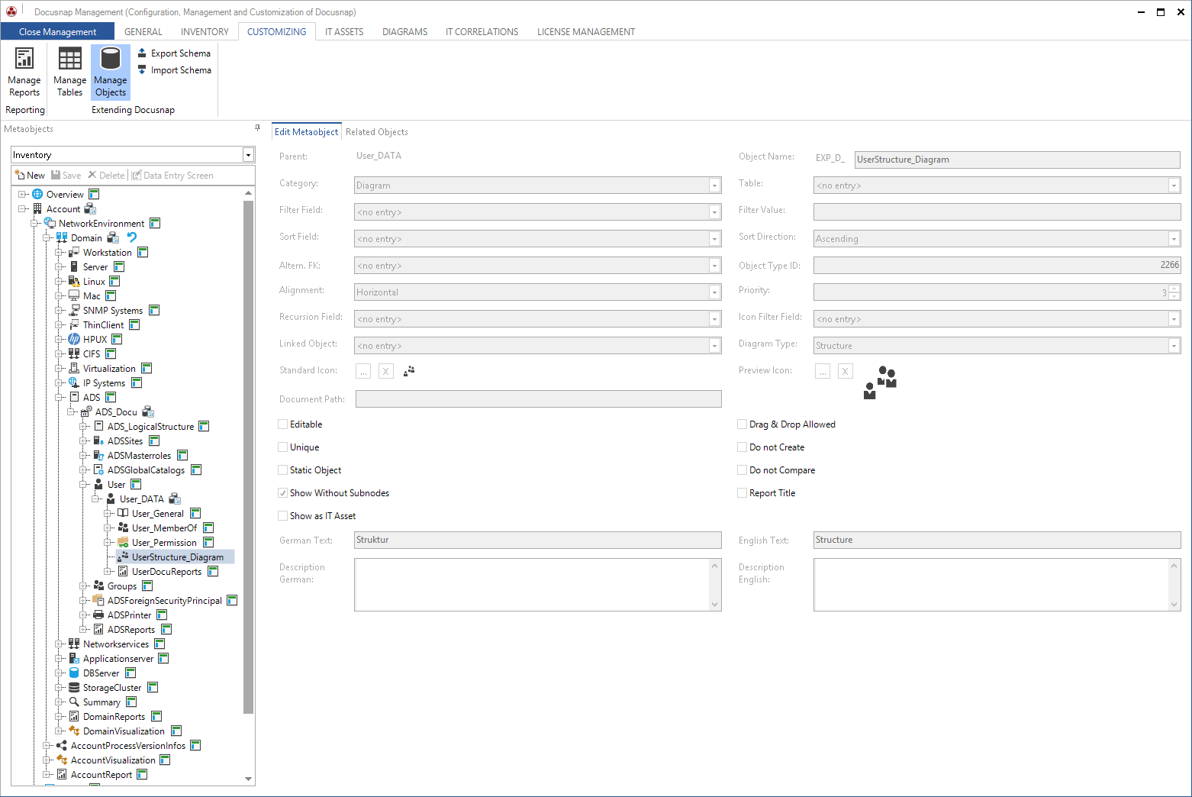The width and height of the screenshot is (1192, 797).
Task: Click the Summary magnifier icon
Action: (74, 702)
